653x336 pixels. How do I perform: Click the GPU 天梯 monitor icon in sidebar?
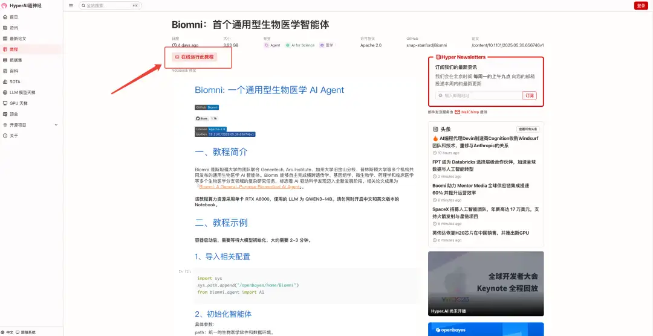(5, 103)
